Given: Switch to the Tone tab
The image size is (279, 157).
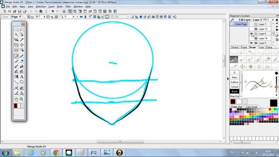Looking at the screenshot, I should click(261, 47).
